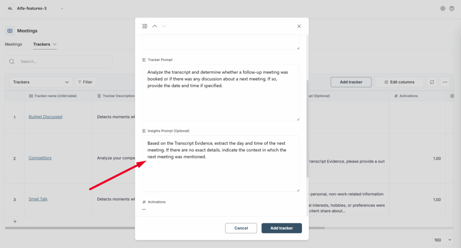
Task: Switch to the Meetings tab
Action: point(14,45)
